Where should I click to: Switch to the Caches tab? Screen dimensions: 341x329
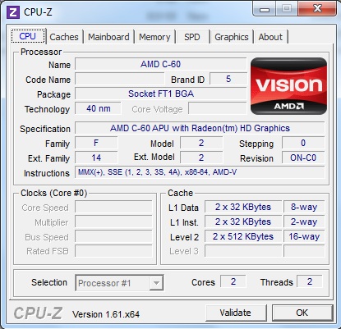(64, 37)
